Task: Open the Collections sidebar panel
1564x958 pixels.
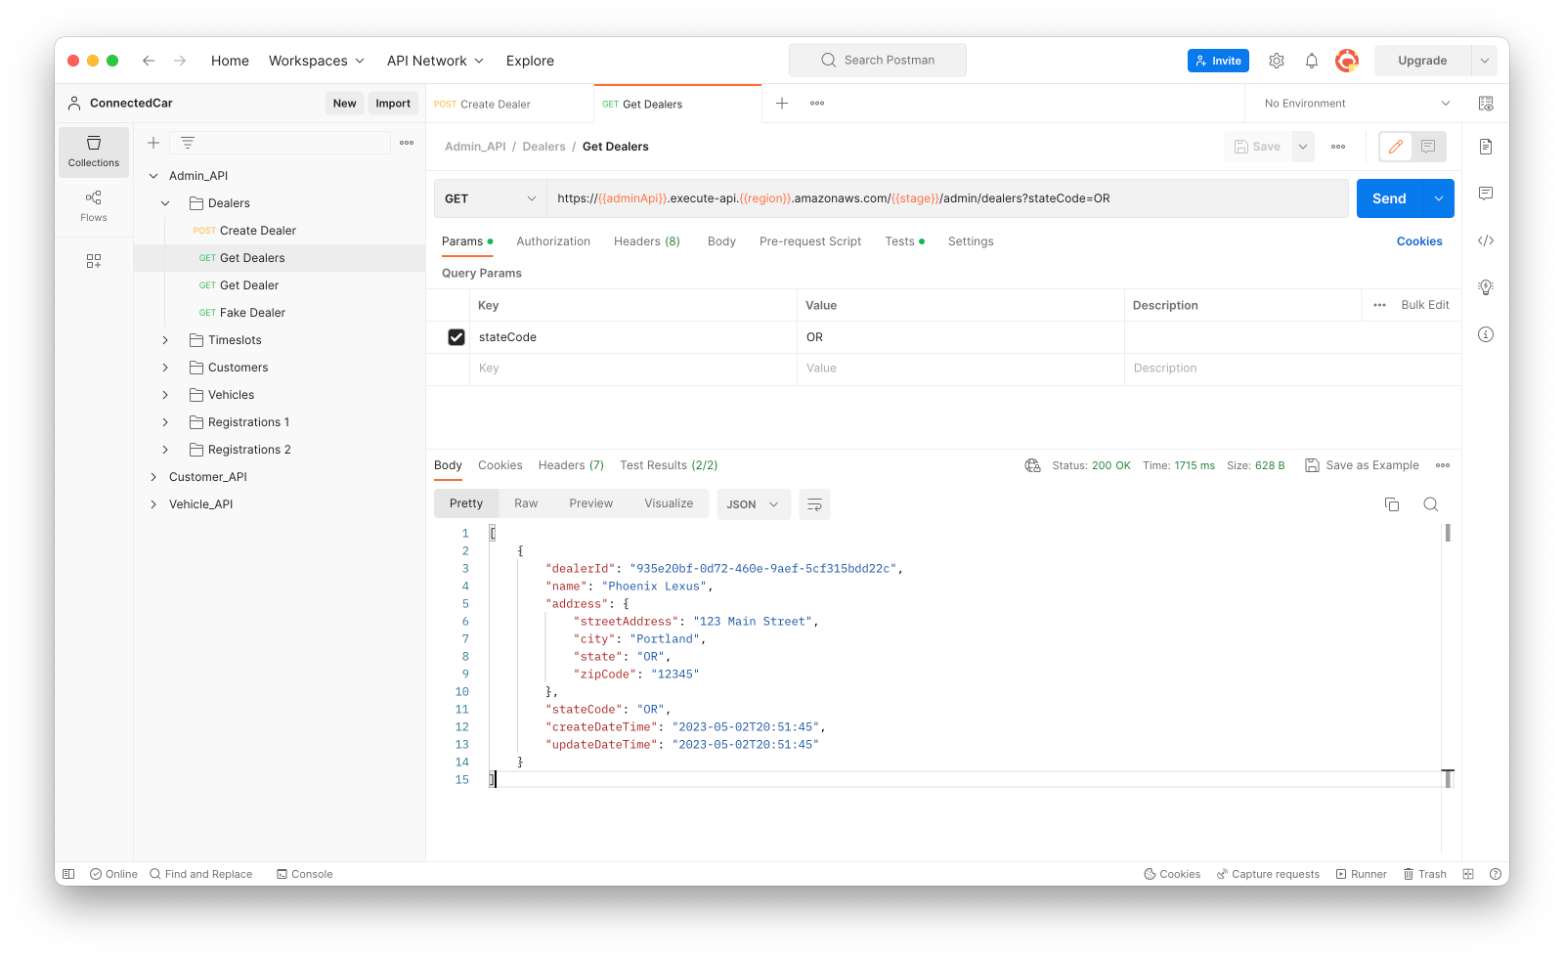Action: pyautogui.click(x=94, y=152)
